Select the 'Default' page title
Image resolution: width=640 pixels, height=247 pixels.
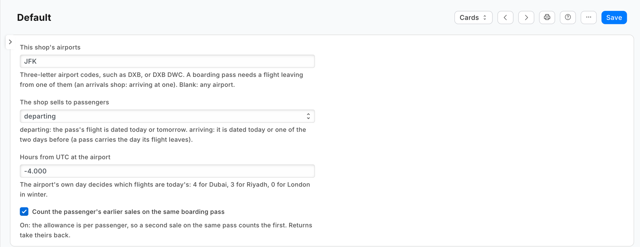(34, 18)
